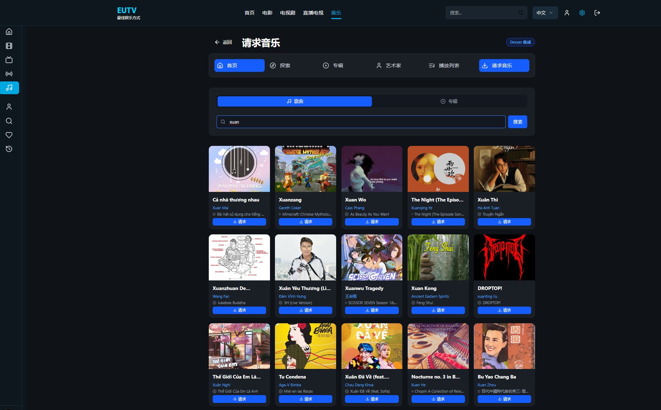Switch to 专辑 tab in music nav

tap(345, 66)
